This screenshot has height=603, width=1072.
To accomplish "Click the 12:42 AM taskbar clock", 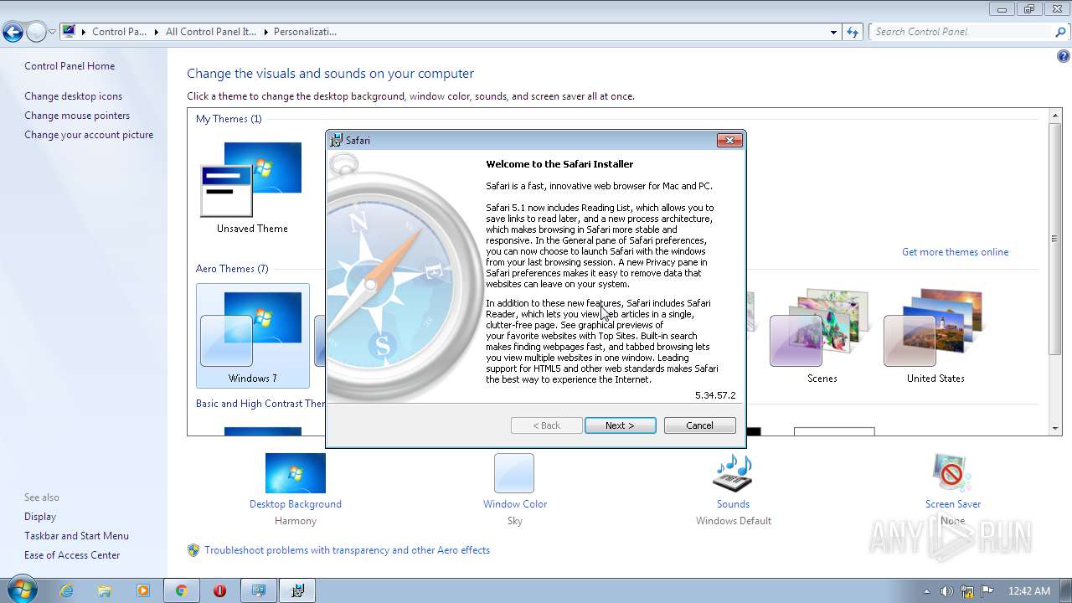I will (1029, 590).
